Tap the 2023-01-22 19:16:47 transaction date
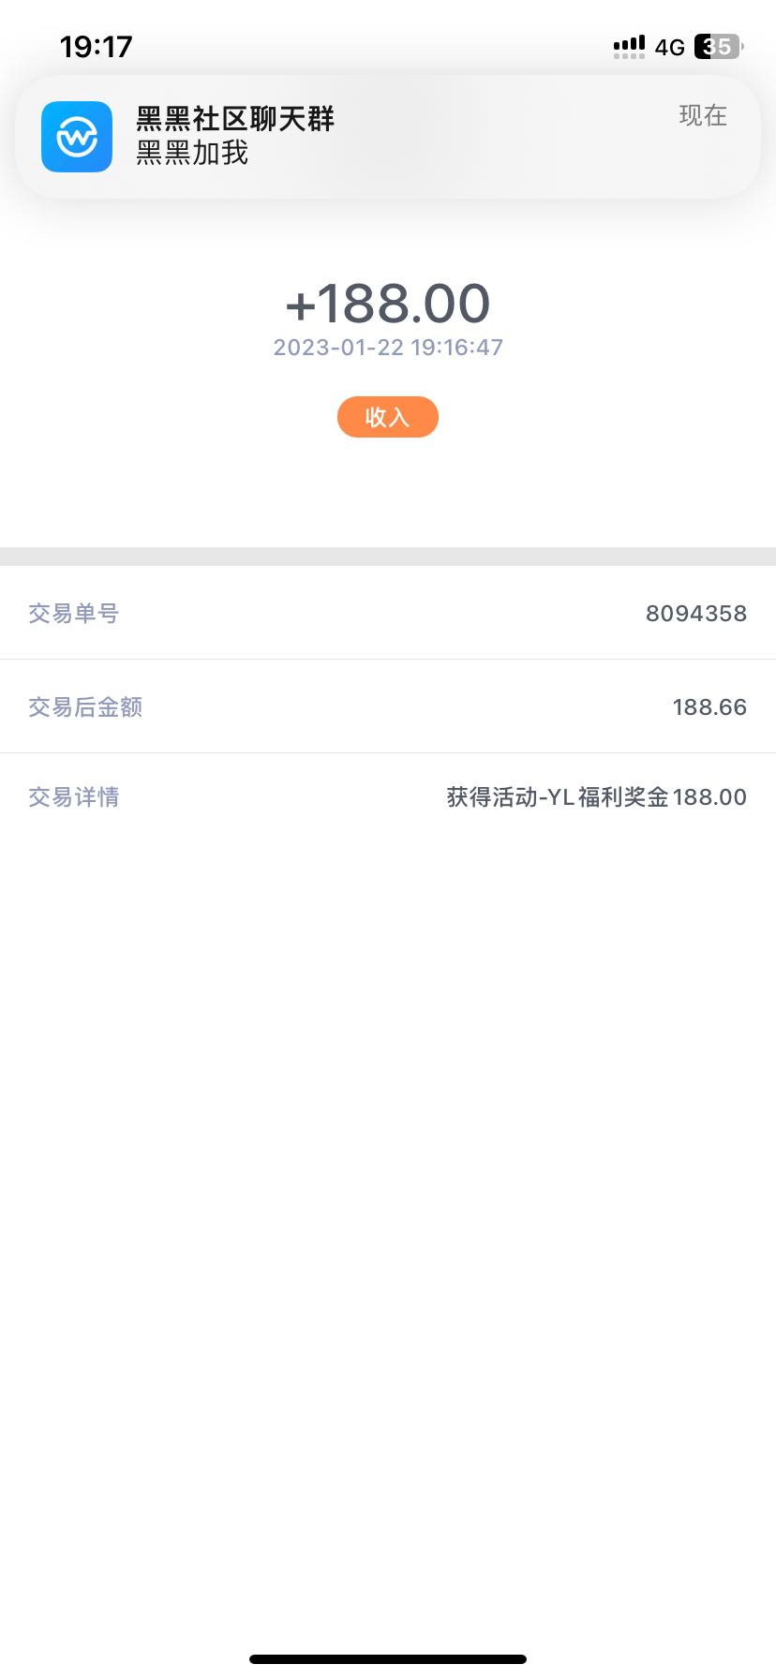This screenshot has width=776, height=1679. click(388, 348)
